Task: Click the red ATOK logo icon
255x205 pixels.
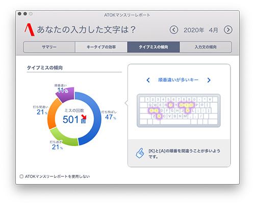Action: tap(30, 30)
